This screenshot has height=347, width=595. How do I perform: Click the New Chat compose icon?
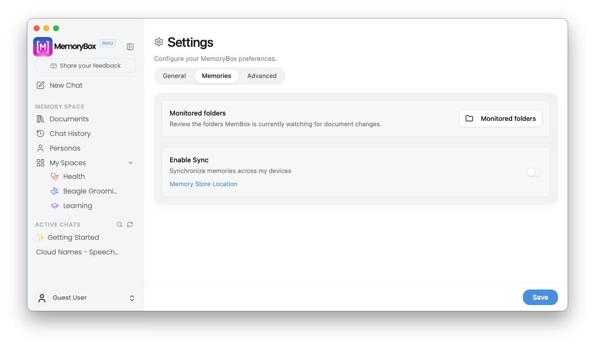[x=40, y=85]
